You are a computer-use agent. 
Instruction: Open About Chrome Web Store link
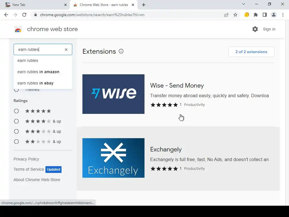click(x=37, y=180)
